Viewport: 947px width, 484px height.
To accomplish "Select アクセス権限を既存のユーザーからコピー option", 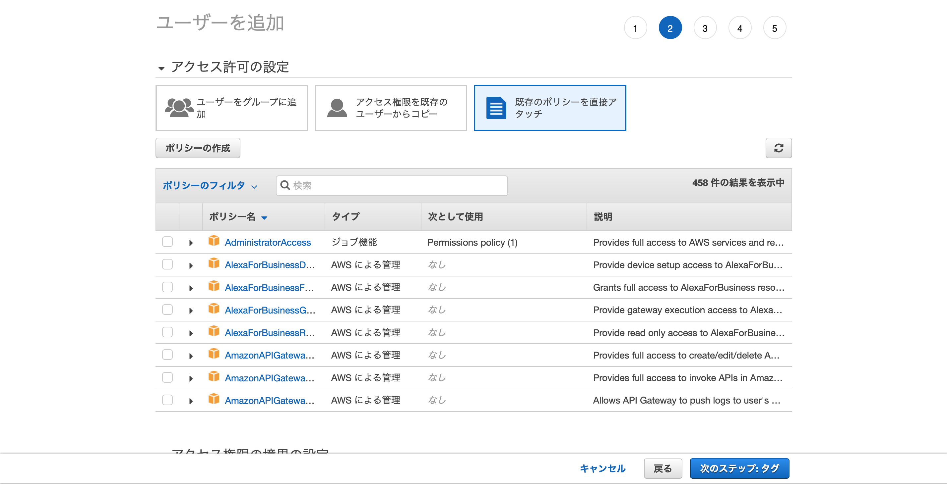I will click(x=390, y=108).
